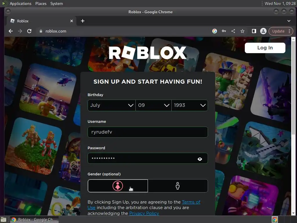The image size is (297, 223).
Task: View site information lock icon
Action: 41,31
